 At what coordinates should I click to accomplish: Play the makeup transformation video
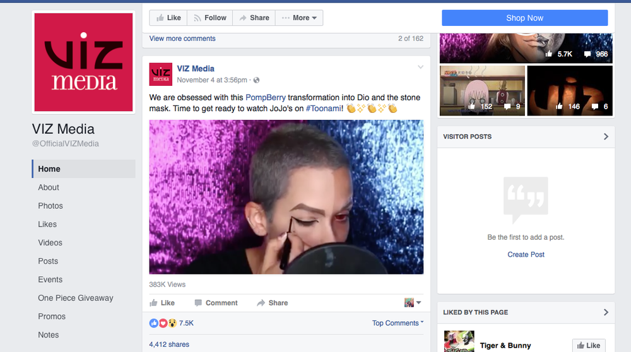286,197
